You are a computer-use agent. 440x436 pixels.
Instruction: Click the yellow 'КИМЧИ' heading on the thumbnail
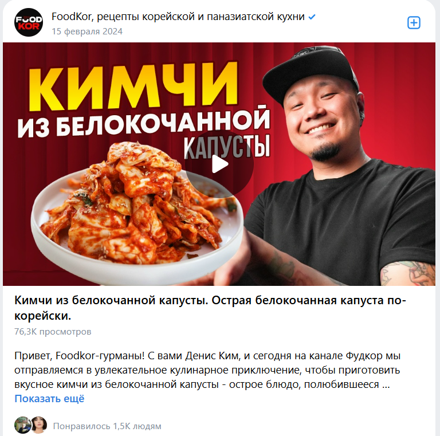[x=134, y=85]
